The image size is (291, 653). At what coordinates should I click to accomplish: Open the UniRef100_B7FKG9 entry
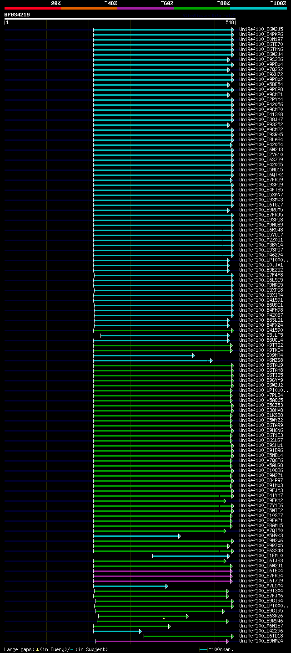point(261,180)
